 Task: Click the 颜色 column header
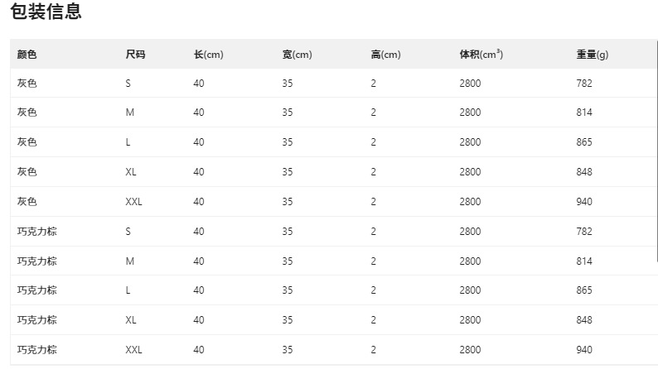pyautogui.click(x=27, y=55)
